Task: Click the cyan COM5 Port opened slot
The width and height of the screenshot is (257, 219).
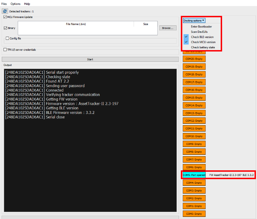Action: [x=194, y=175]
